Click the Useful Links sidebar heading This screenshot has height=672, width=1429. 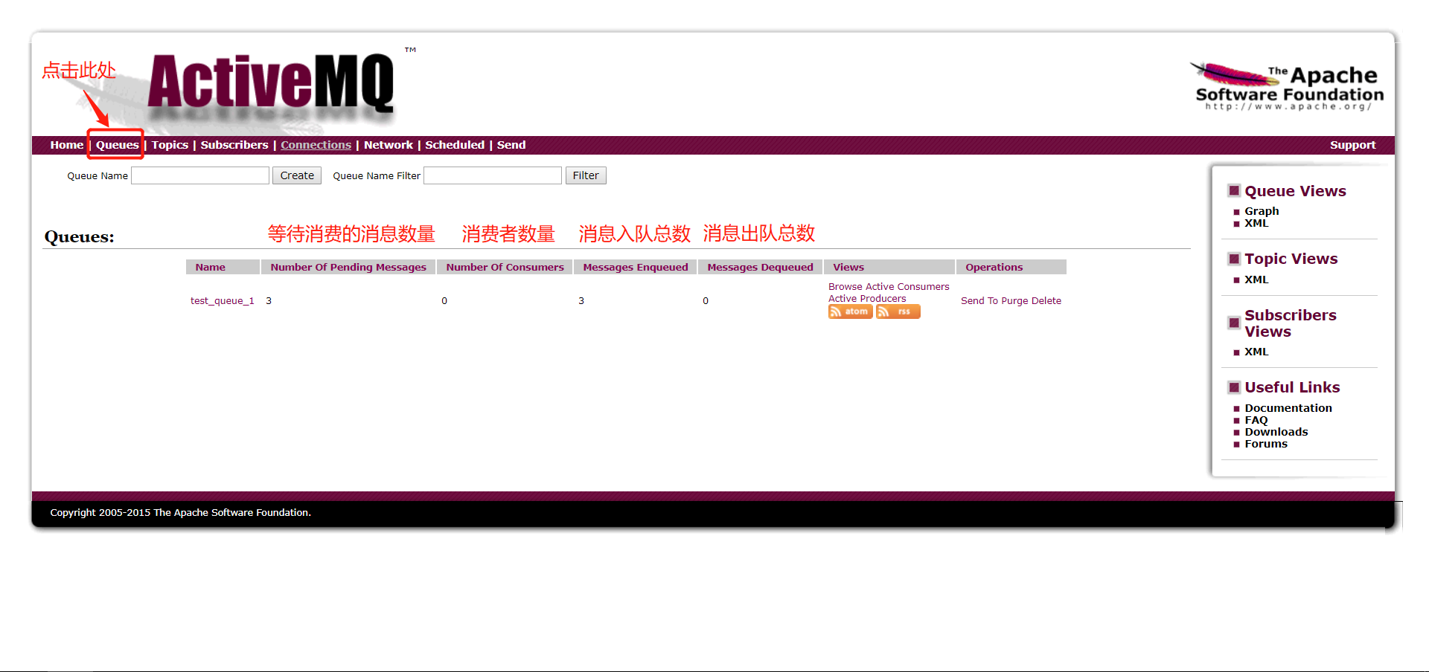click(1292, 387)
